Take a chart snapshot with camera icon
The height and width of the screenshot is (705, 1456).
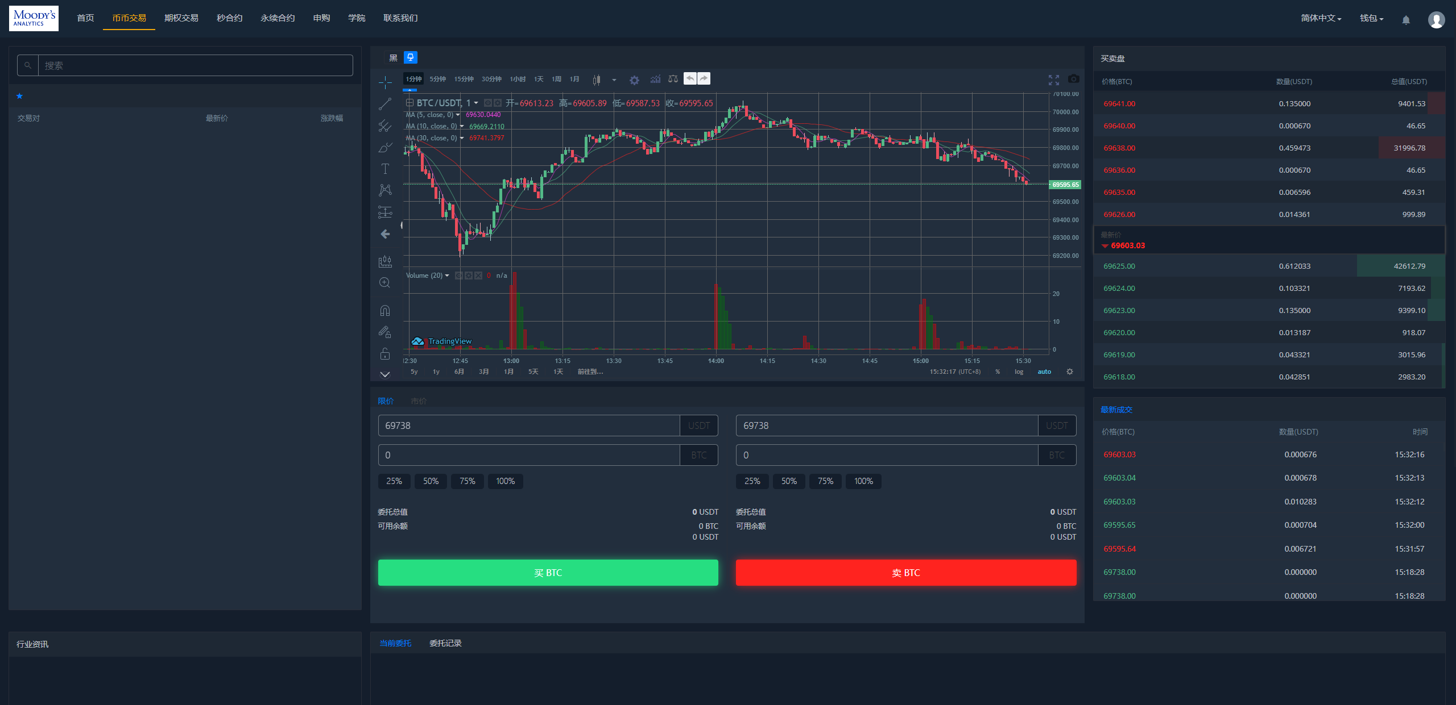1073,79
